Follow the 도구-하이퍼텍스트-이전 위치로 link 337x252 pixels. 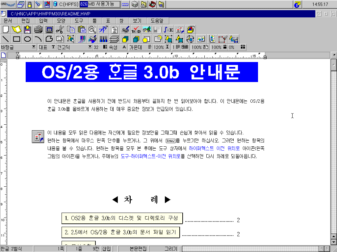click(150, 156)
